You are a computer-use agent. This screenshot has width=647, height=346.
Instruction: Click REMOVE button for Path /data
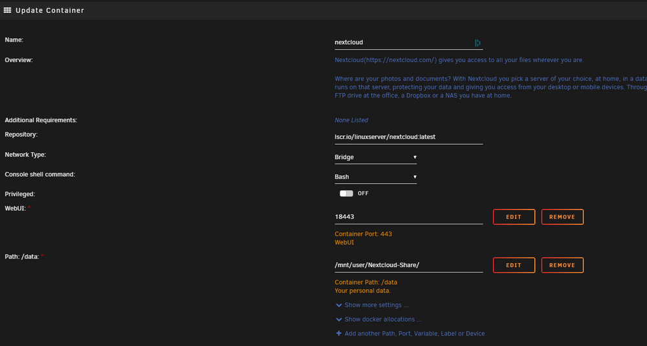(562, 265)
